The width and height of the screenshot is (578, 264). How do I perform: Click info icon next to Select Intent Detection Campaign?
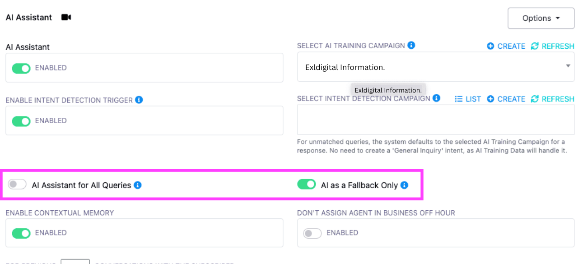(x=436, y=98)
